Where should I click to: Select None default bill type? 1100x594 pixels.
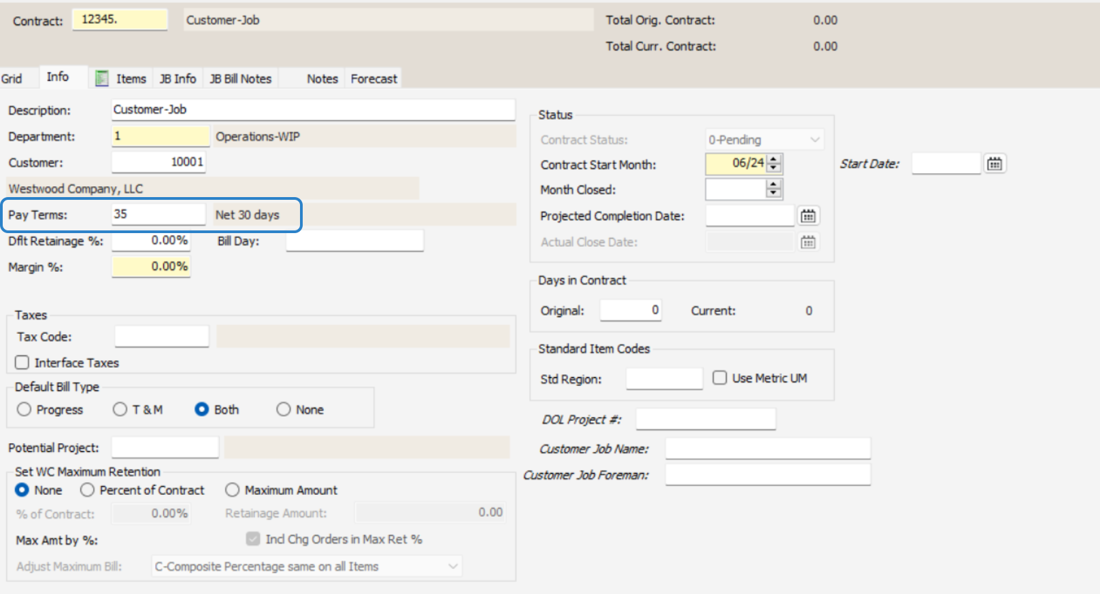pyautogui.click(x=284, y=409)
